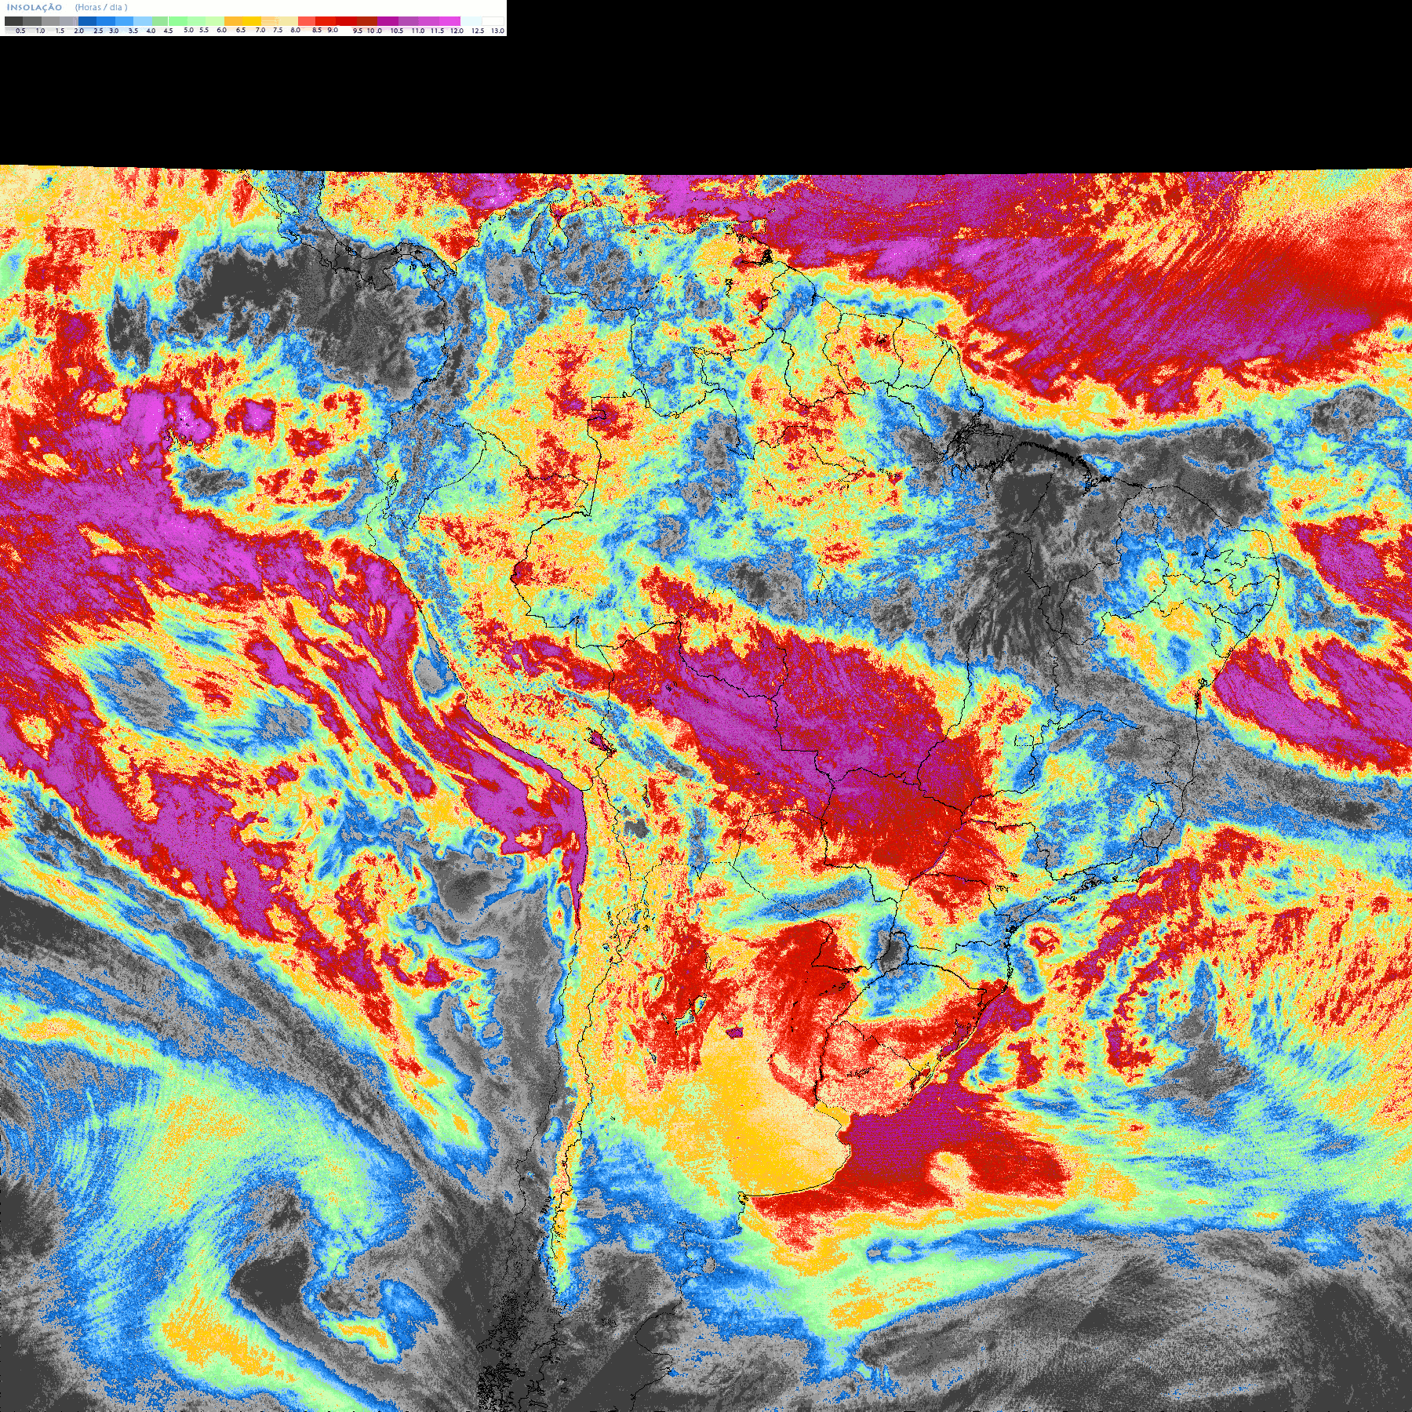
Task: Click the 11.5 legend value
Action: tap(437, 31)
